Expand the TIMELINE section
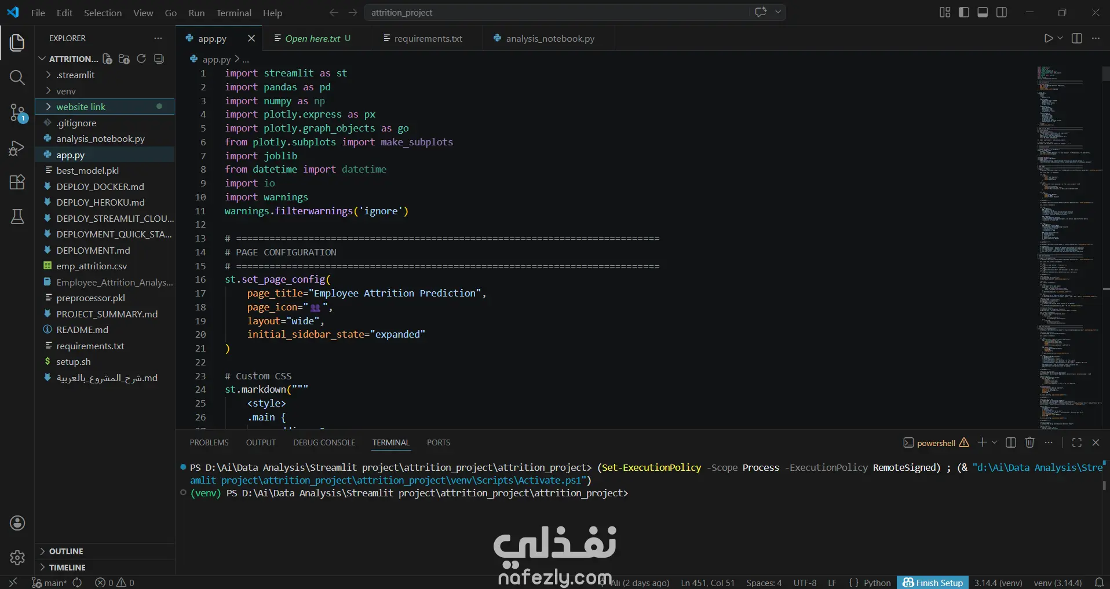Image resolution: width=1110 pixels, height=589 pixels. pos(104,568)
